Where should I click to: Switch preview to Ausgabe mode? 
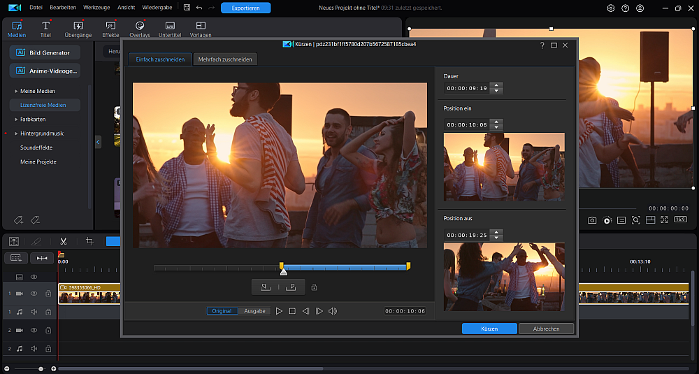[x=254, y=311]
